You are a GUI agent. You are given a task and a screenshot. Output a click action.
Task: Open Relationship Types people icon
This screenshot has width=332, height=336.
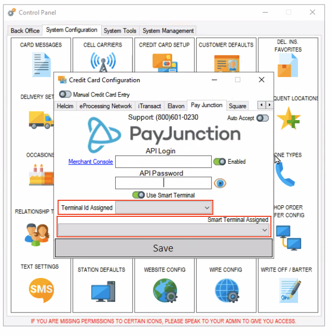38,234
